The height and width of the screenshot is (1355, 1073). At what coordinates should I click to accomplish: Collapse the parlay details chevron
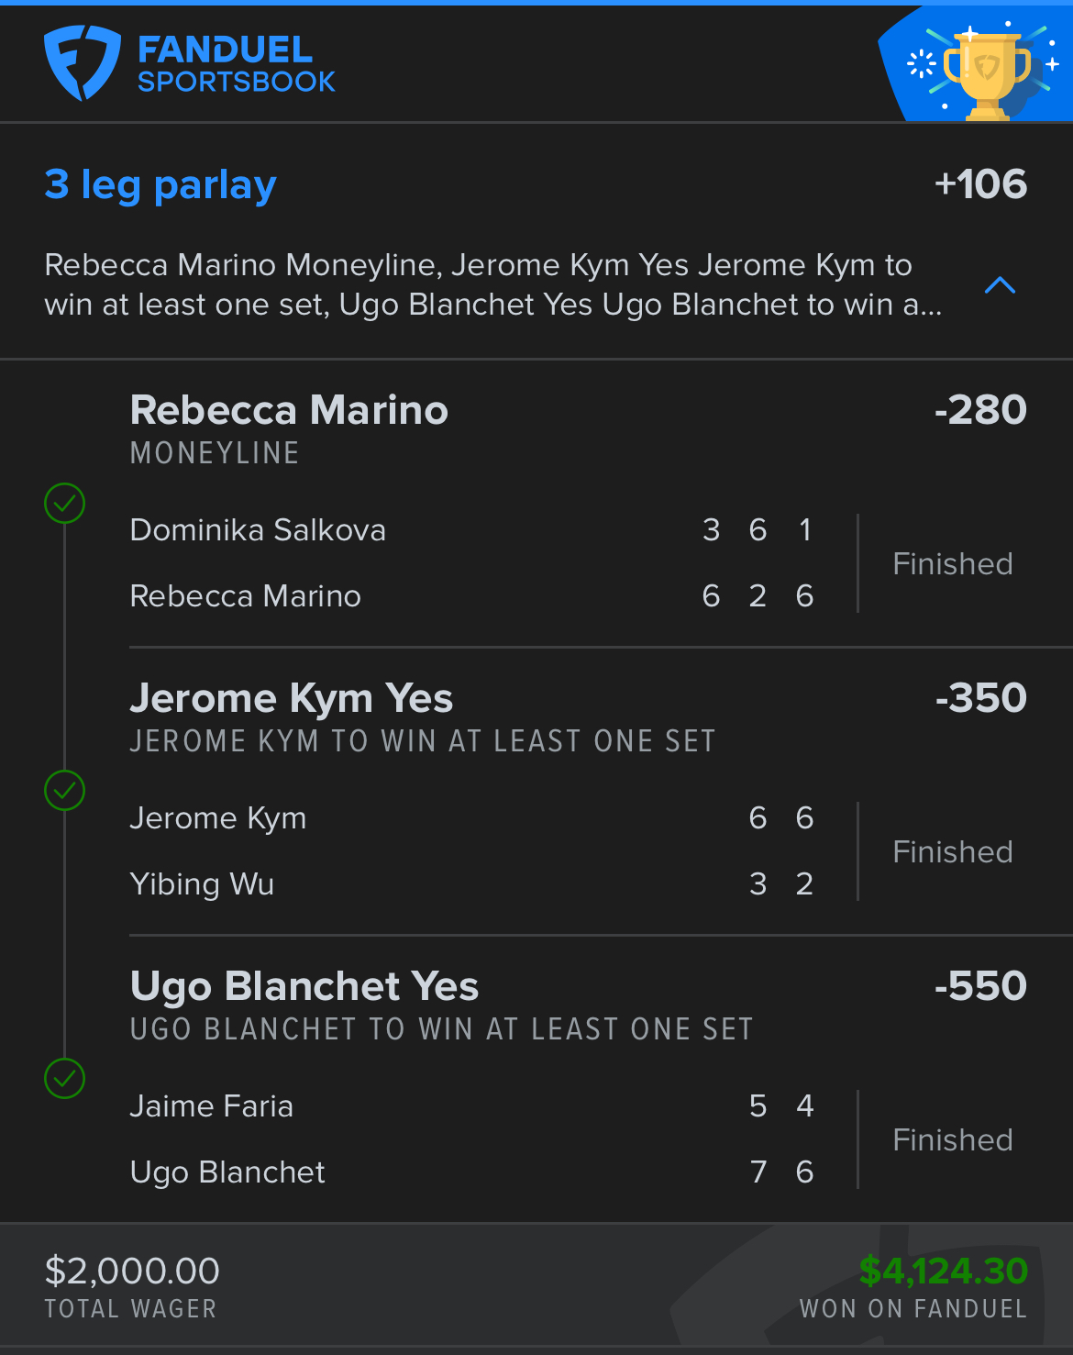[1000, 285]
